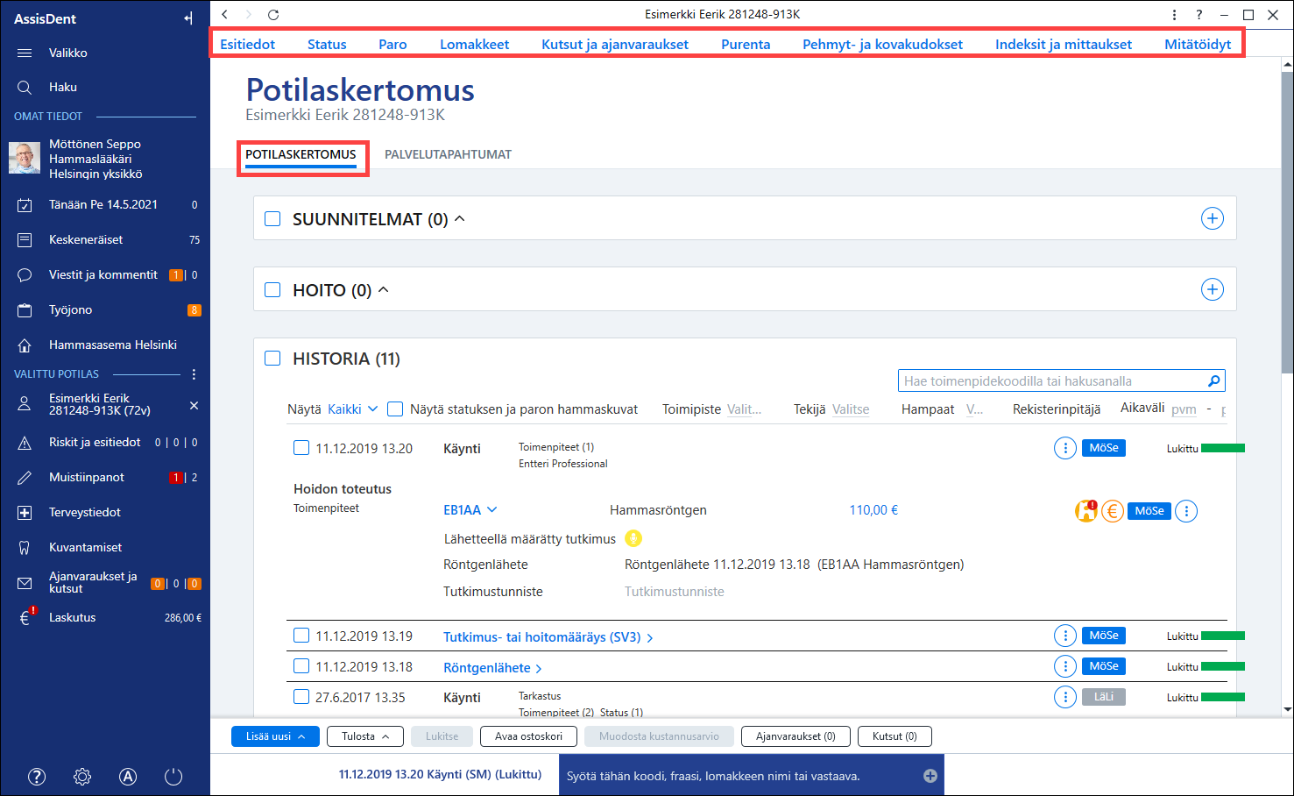The width and height of the screenshot is (1294, 796).
Task: Tick the Hoito (0) checkbox
Action: pyautogui.click(x=272, y=289)
